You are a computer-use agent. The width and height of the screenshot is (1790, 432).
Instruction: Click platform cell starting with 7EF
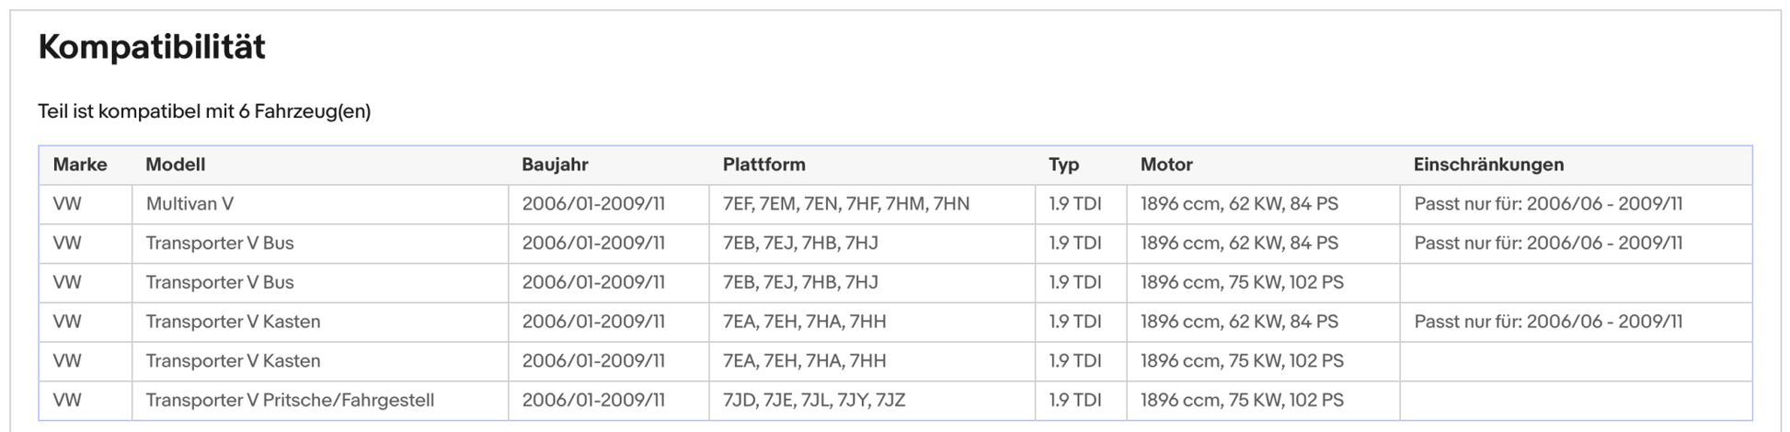click(845, 204)
